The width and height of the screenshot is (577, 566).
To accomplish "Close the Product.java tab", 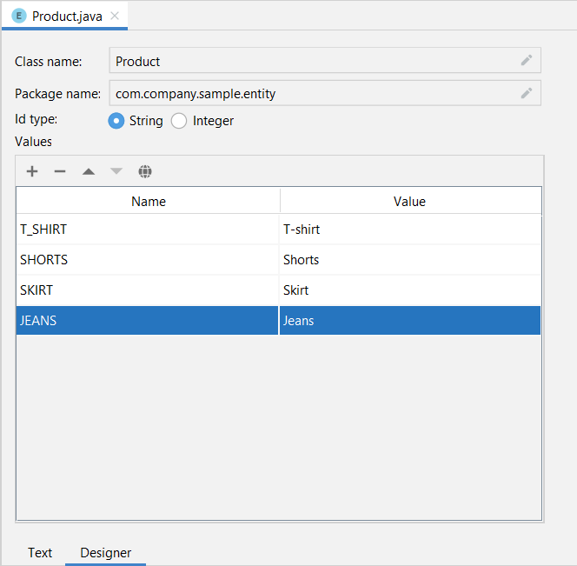I will click(x=115, y=16).
